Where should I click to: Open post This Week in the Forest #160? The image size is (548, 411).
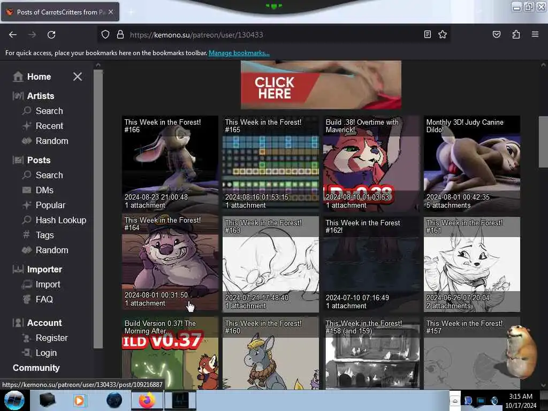[x=270, y=353]
